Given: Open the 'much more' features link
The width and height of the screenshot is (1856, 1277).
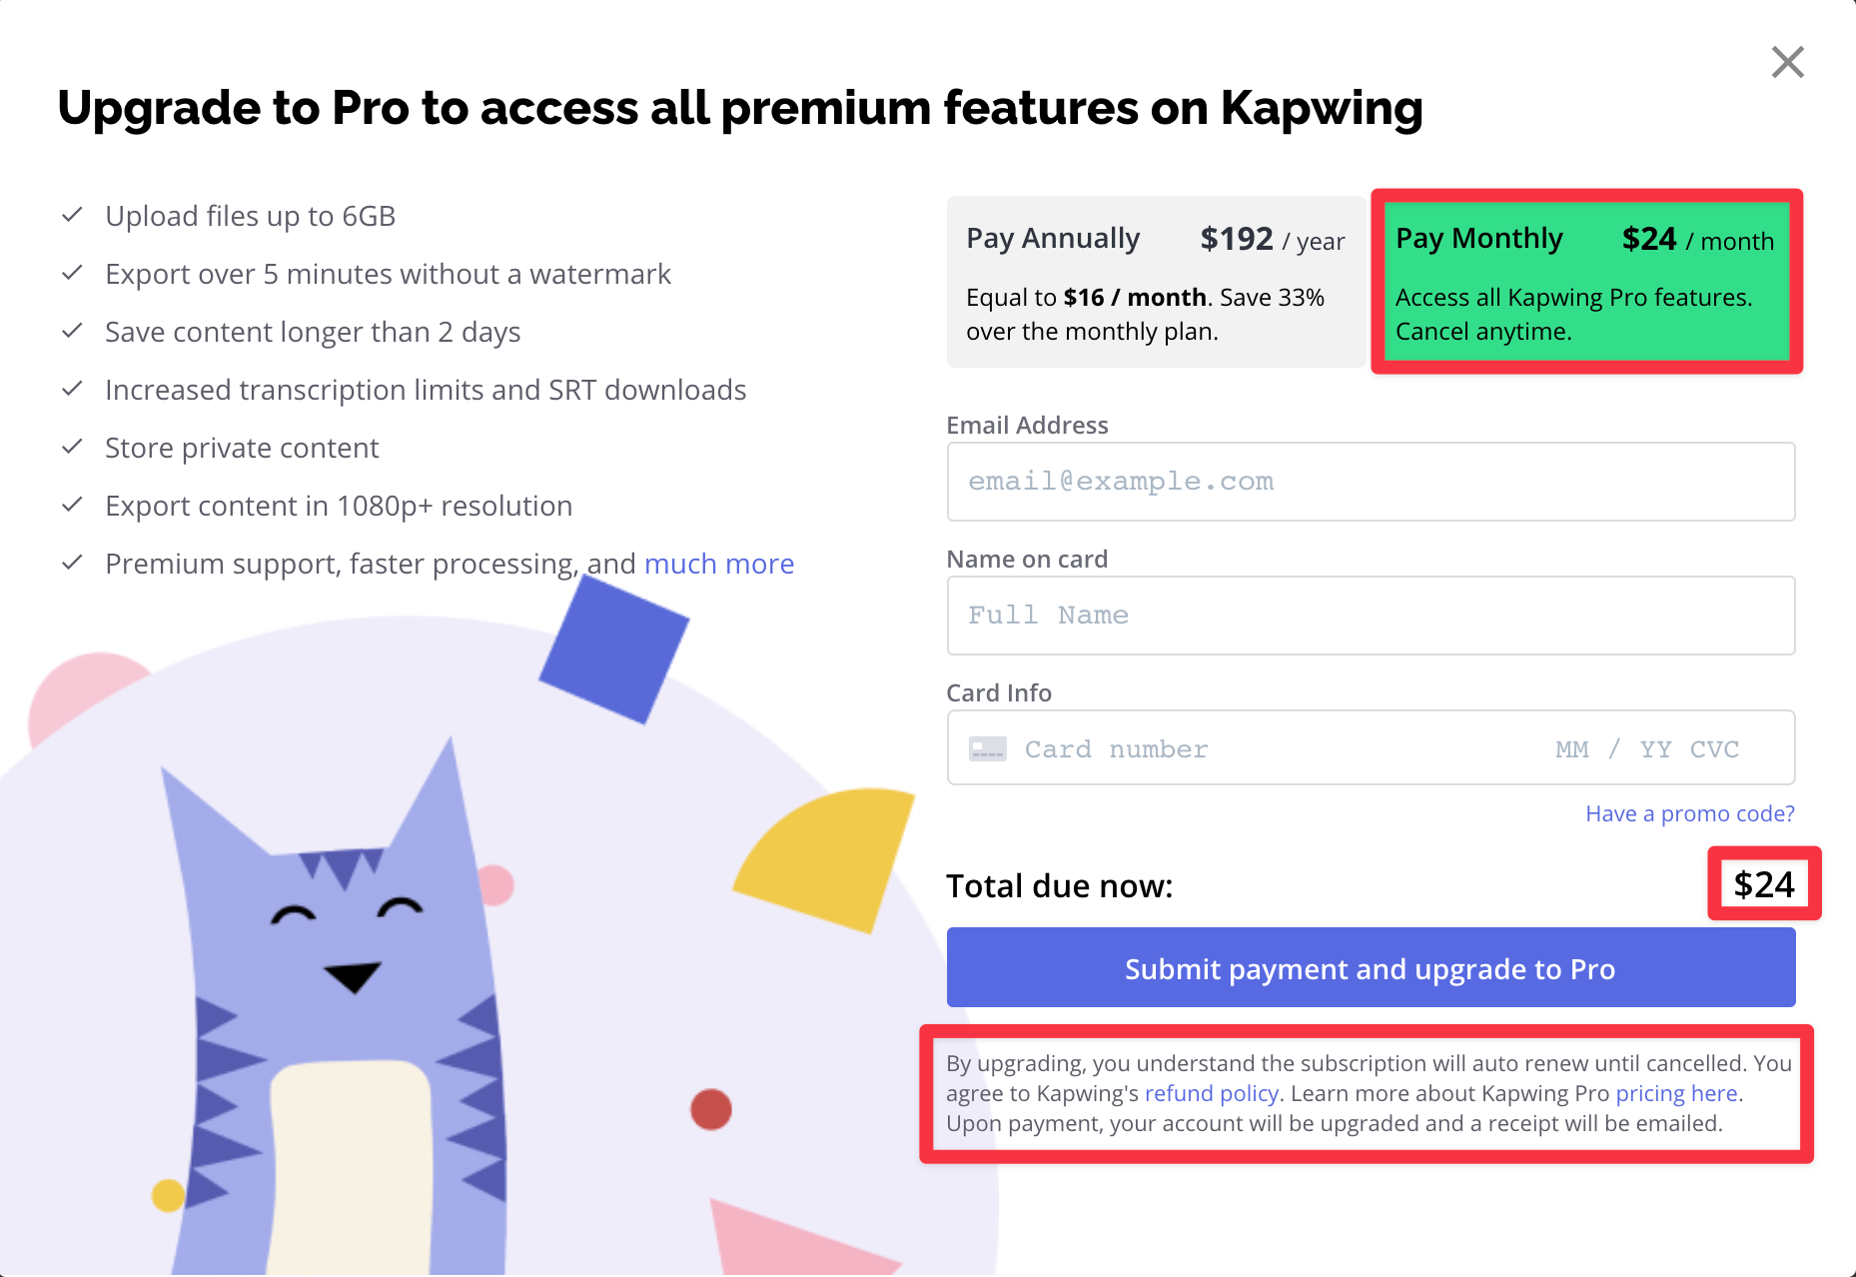Looking at the screenshot, I should click(x=719, y=564).
